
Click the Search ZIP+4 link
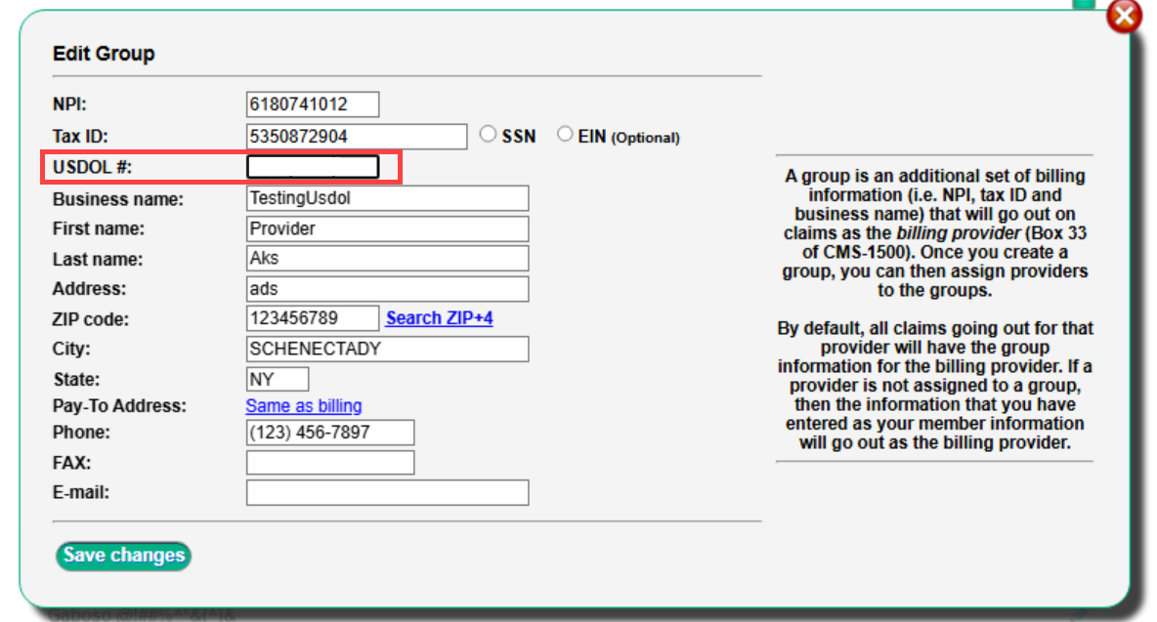pyautogui.click(x=439, y=318)
